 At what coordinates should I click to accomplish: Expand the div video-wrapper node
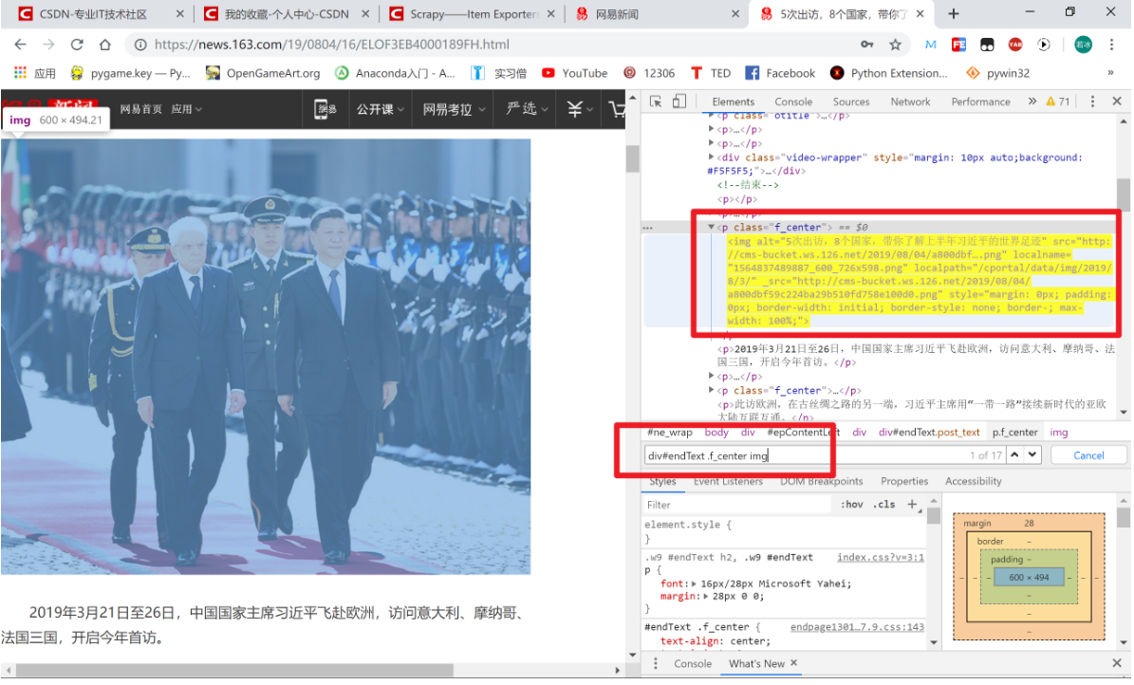point(712,157)
